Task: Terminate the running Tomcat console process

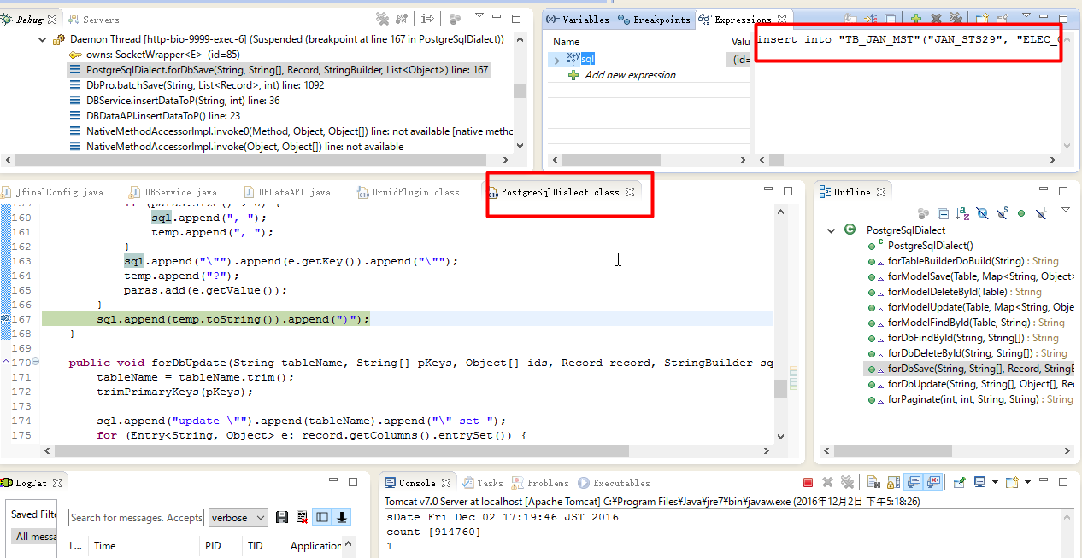Action: [x=808, y=482]
